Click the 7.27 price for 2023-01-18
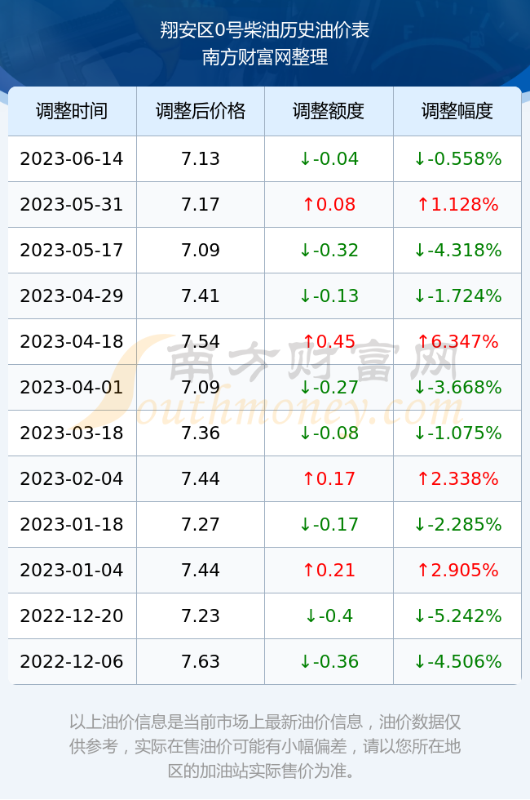This screenshot has width=530, height=800. (201, 524)
